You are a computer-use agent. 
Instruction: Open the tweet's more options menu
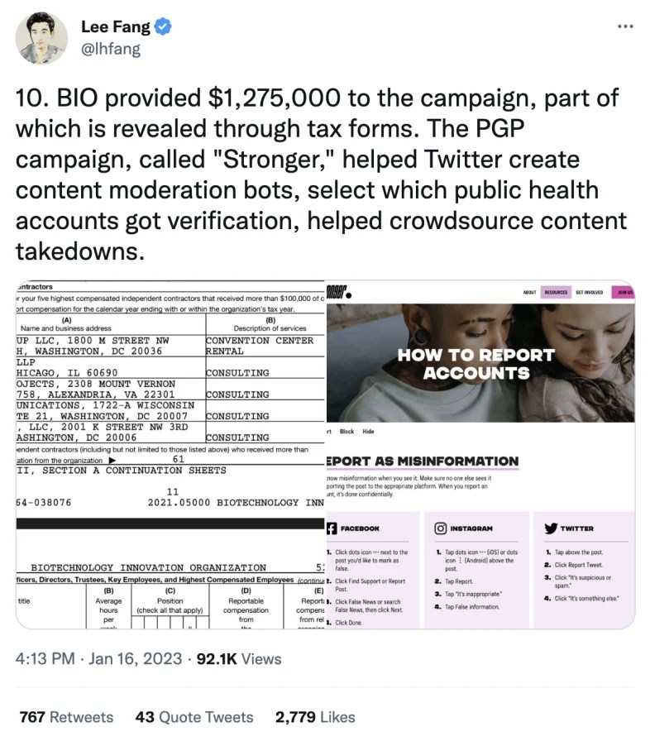[625, 26]
